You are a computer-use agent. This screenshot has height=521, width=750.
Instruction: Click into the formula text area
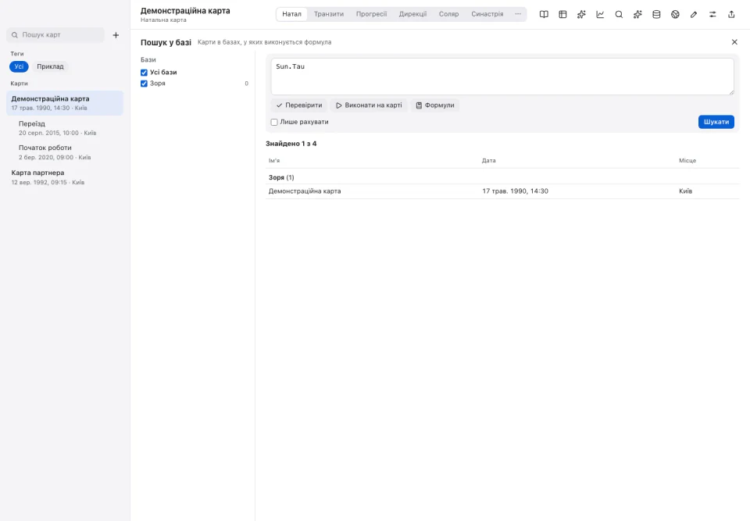[502, 77]
